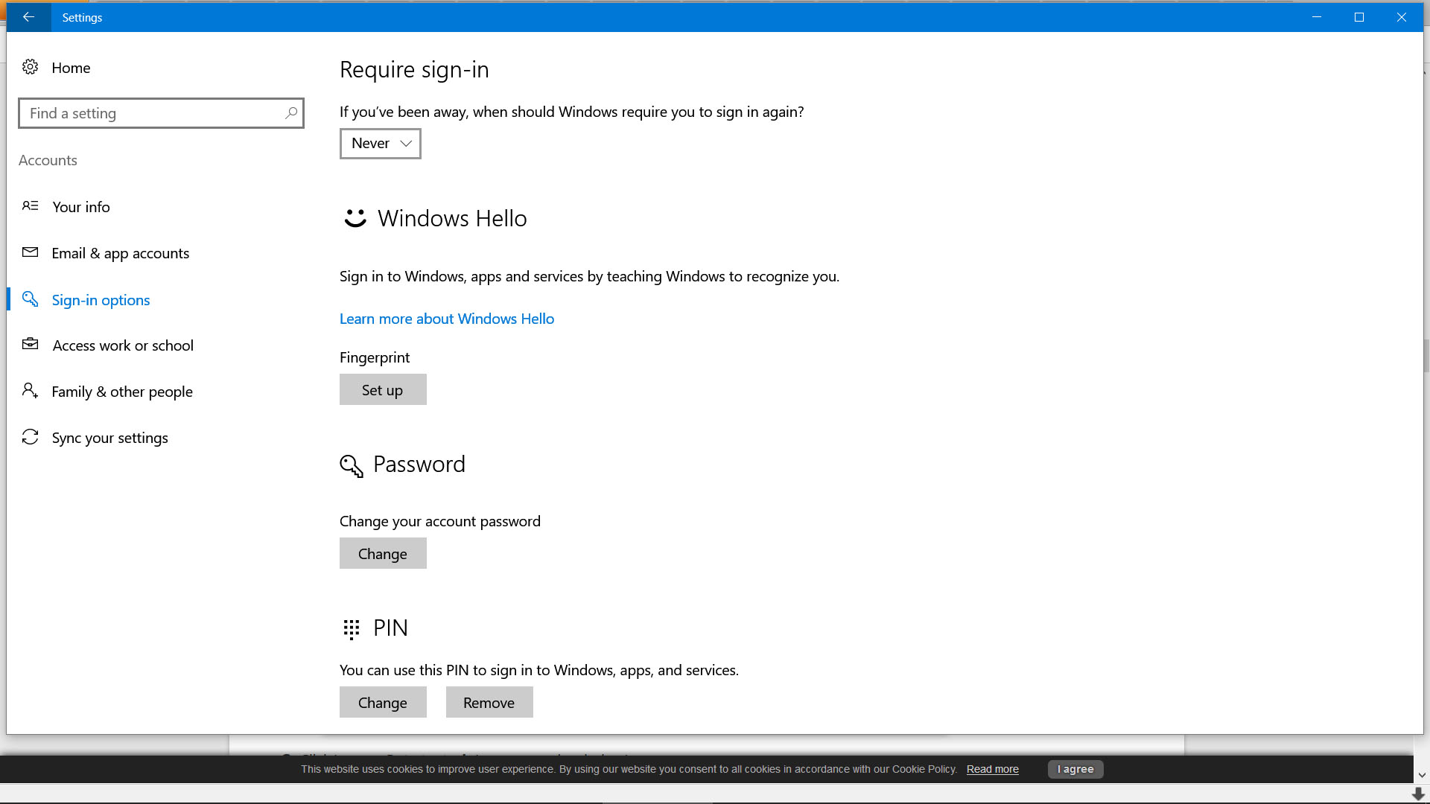
Task: Click the browser page scrollbar down arrow
Action: 1422,775
